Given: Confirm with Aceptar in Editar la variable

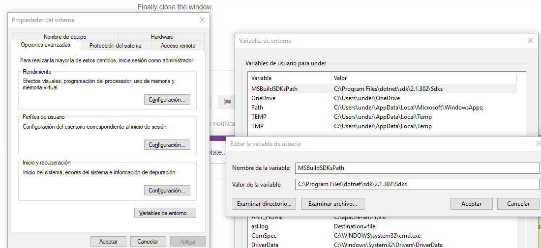Looking at the screenshot, I should (x=471, y=204).
